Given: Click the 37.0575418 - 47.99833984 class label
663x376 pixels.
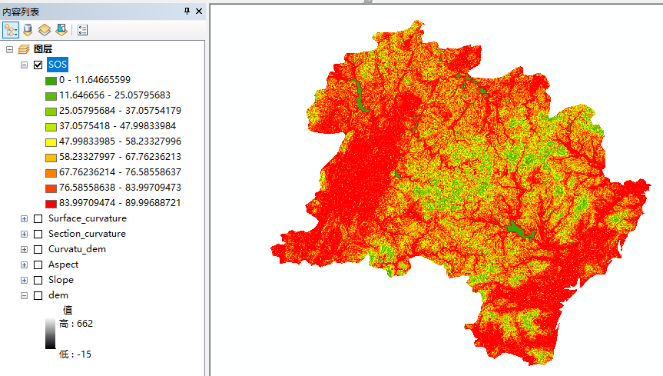Looking at the screenshot, I should click(x=118, y=126).
